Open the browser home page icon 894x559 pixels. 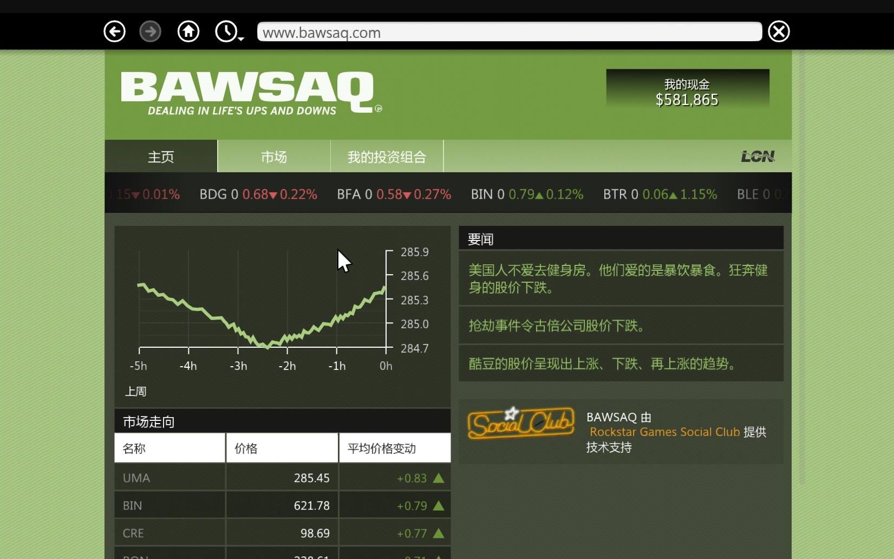(188, 31)
